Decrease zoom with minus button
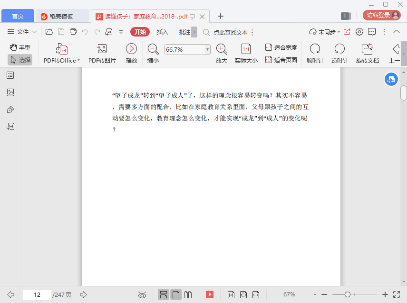 (x=324, y=294)
